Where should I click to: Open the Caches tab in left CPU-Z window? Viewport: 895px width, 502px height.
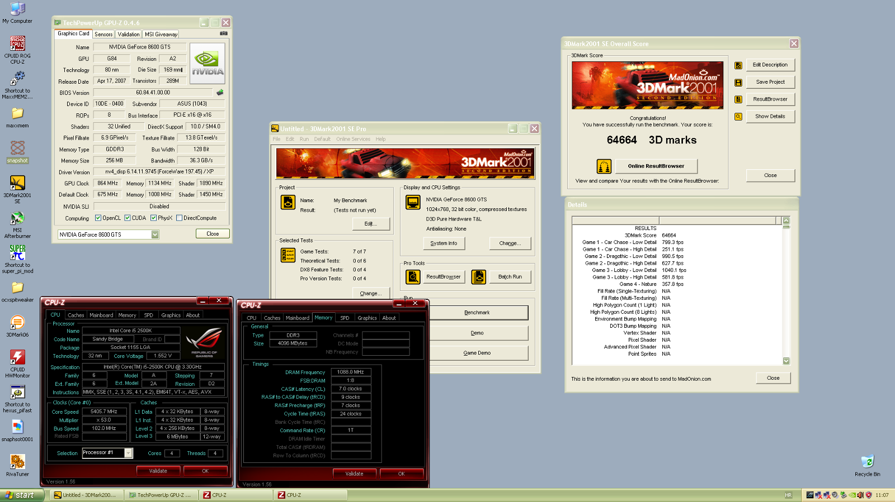[76, 315]
